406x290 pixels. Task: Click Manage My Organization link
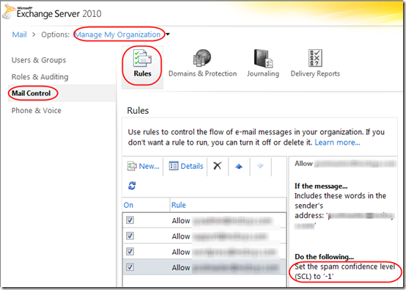(x=118, y=35)
